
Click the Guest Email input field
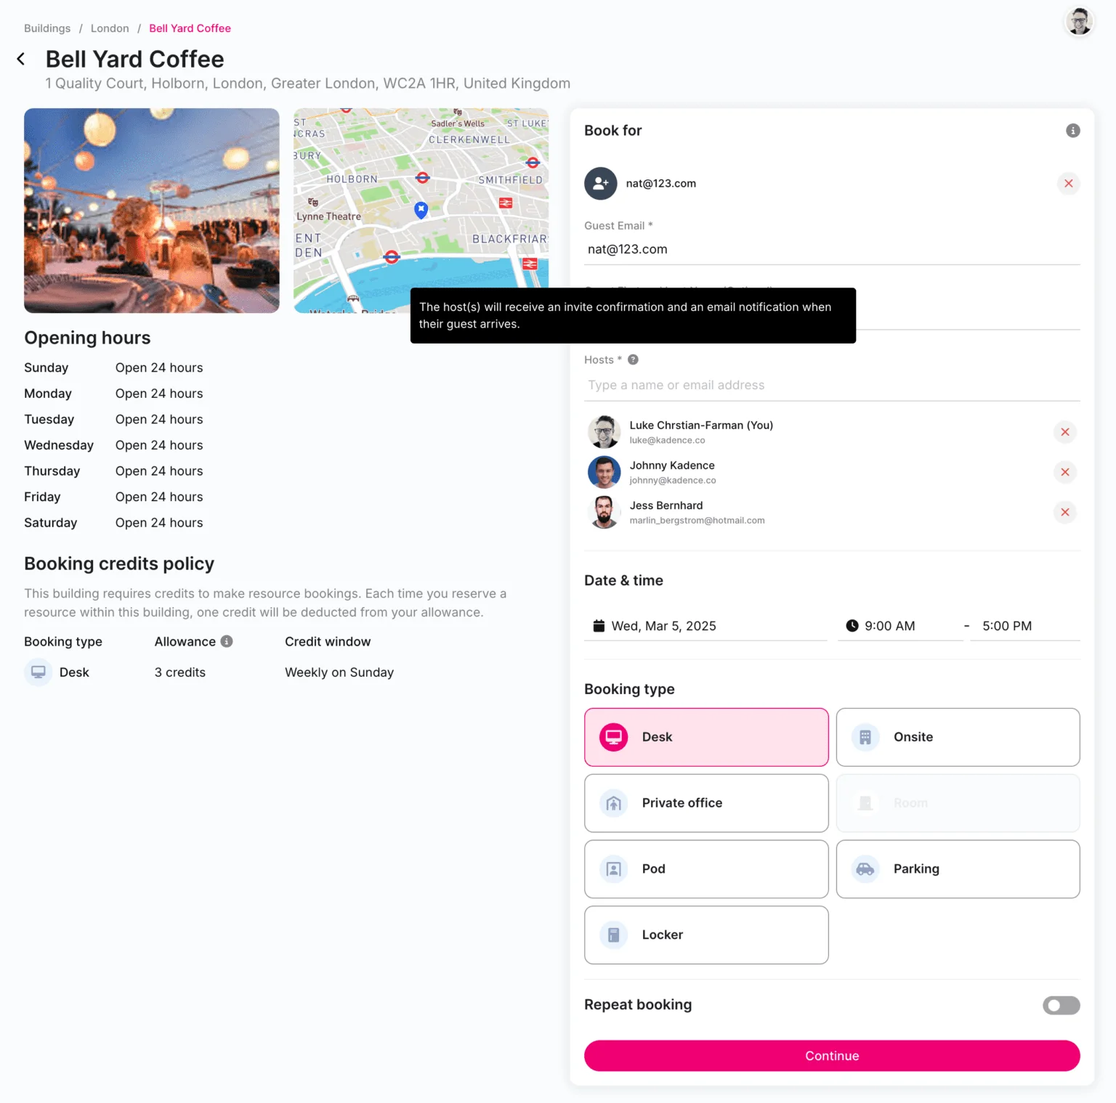click(832, 249)
